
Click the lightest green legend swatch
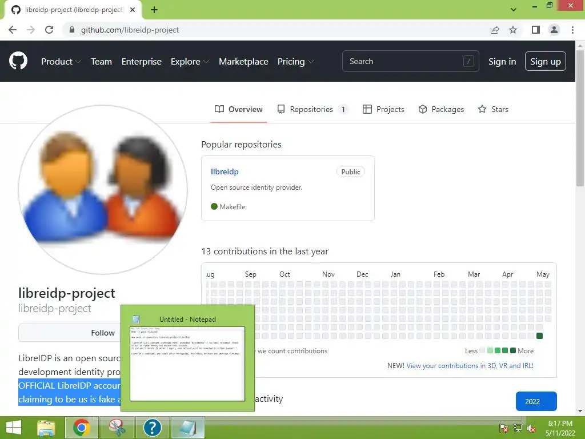[x=490, y=350]
